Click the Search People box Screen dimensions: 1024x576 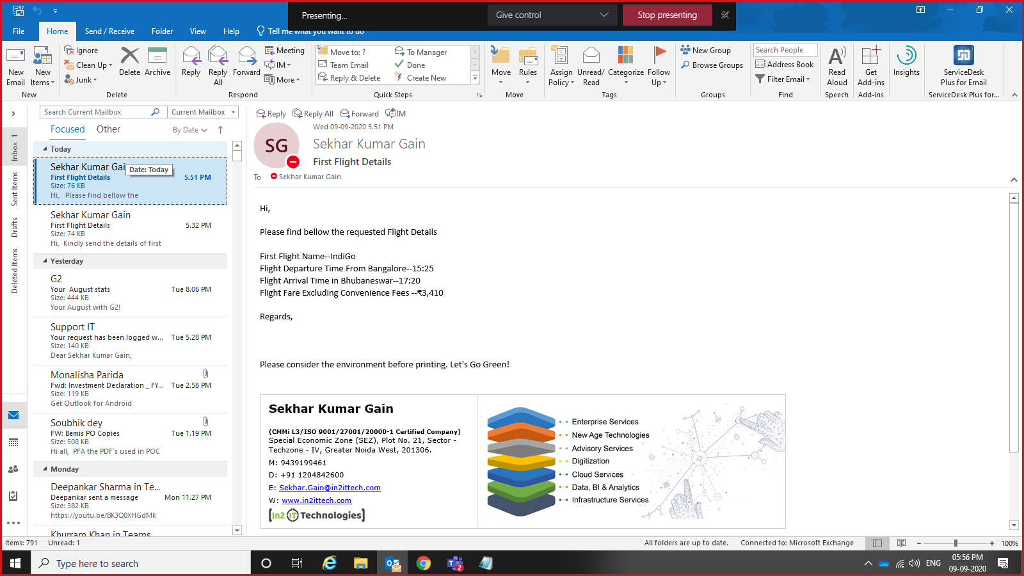pyautogui.click(x=785, y=50)
